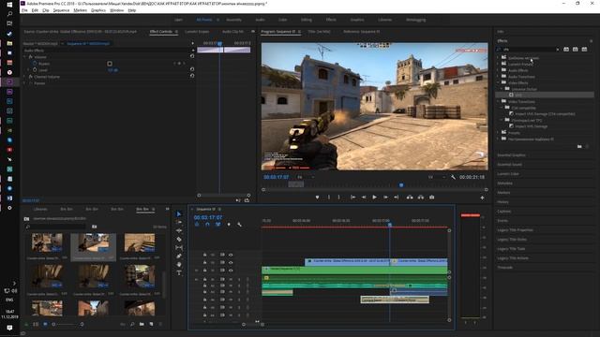Expand the Volume effect properties

click(x=25, y=57)
